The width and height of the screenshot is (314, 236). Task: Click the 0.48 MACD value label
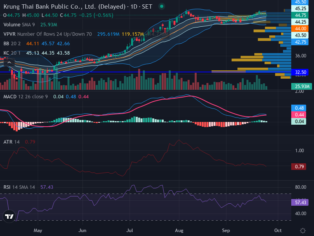pyautogui.click(x=299, y=108)
